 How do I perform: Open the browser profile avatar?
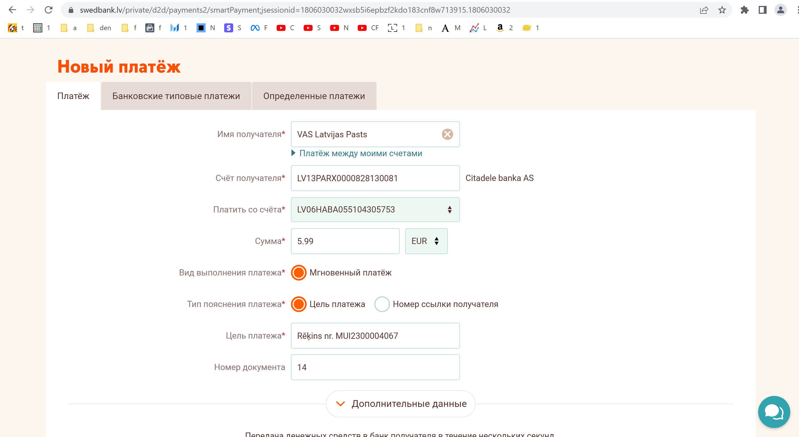click(780, 10)
